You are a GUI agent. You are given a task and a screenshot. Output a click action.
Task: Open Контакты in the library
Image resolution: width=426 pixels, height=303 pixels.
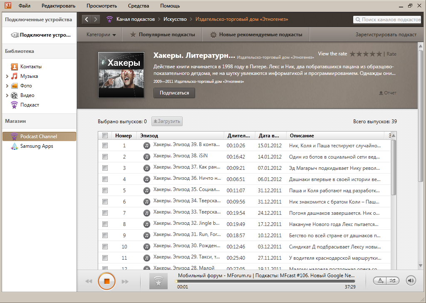tap(31, 67)
